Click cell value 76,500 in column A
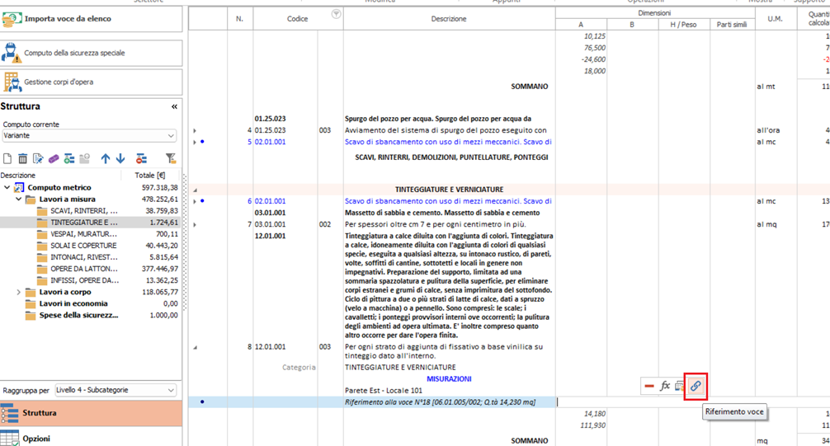 point(595,48)
